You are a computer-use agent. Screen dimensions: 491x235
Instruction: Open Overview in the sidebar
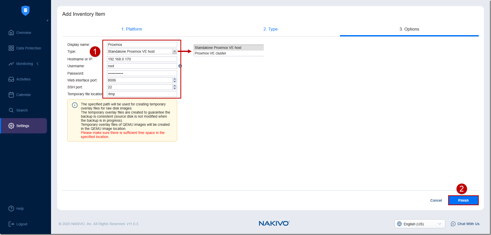point(24,33)
